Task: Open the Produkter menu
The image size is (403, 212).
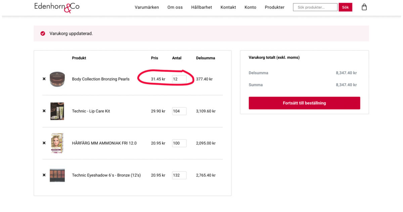Action: pyautogui.click(x=274, y=7)
